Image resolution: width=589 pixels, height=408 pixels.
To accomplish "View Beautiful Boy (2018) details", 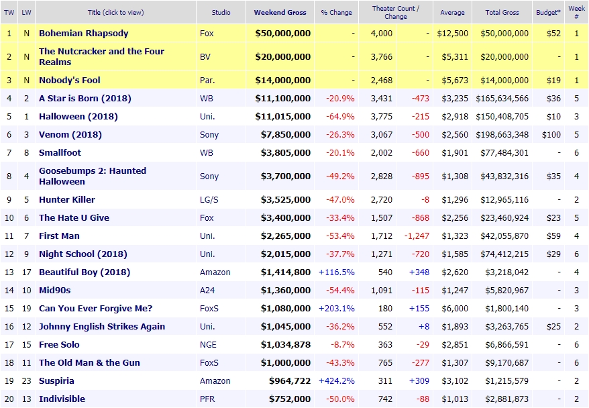I will [85, 272].
